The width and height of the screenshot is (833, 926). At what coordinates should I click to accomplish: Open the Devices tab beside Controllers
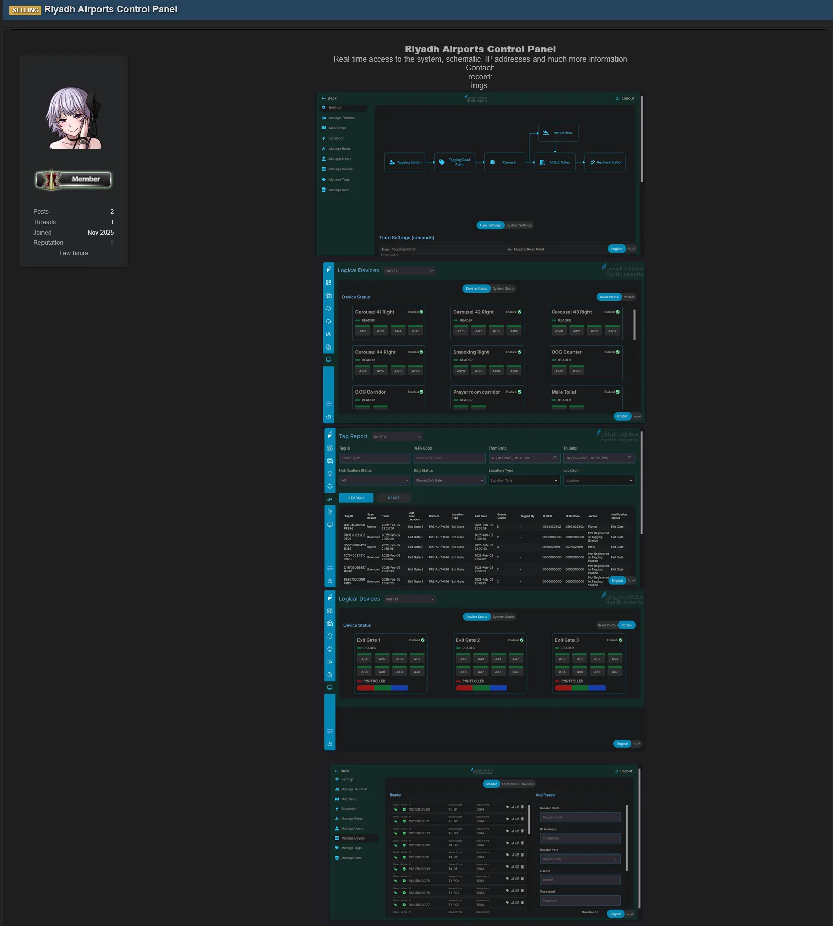(x=527, y=784)
